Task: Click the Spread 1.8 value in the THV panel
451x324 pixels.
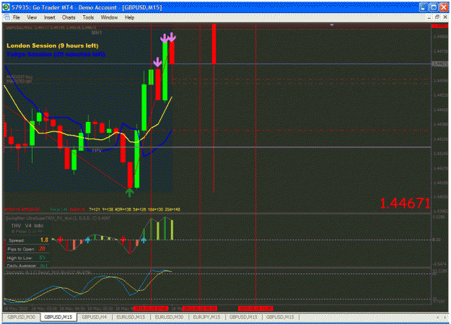Action: click(44, 240)
